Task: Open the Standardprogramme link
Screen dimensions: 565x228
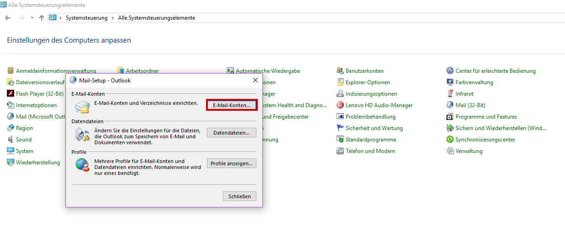Action: pyautogui.click(x=371, y=140)
